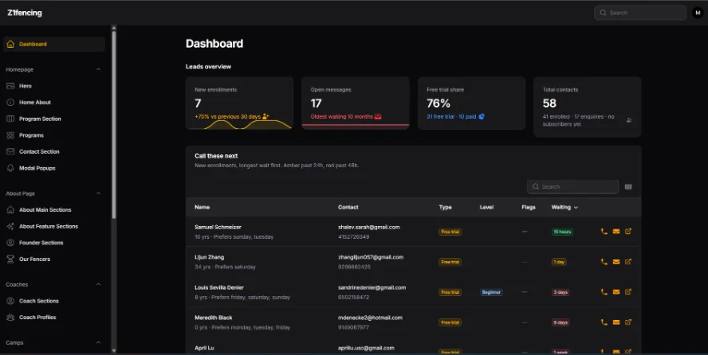Click shalev.sarah@gmail.com email cell
Screen dimensions: 708x355
tap(369, 227)
